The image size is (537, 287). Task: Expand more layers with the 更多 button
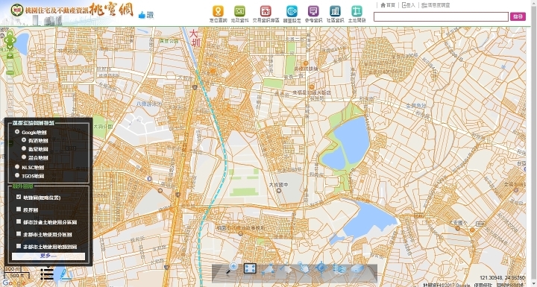click(48, 256)
